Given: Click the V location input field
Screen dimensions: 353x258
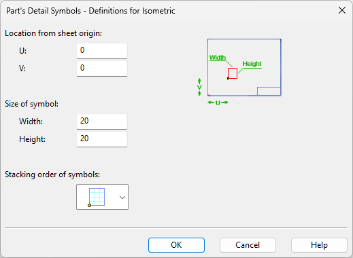Looking at the screenshot, I should [x=102, y=69].
